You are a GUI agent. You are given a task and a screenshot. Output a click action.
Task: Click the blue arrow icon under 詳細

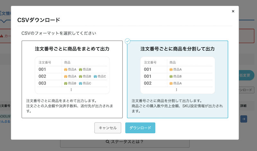click(244, 119)
